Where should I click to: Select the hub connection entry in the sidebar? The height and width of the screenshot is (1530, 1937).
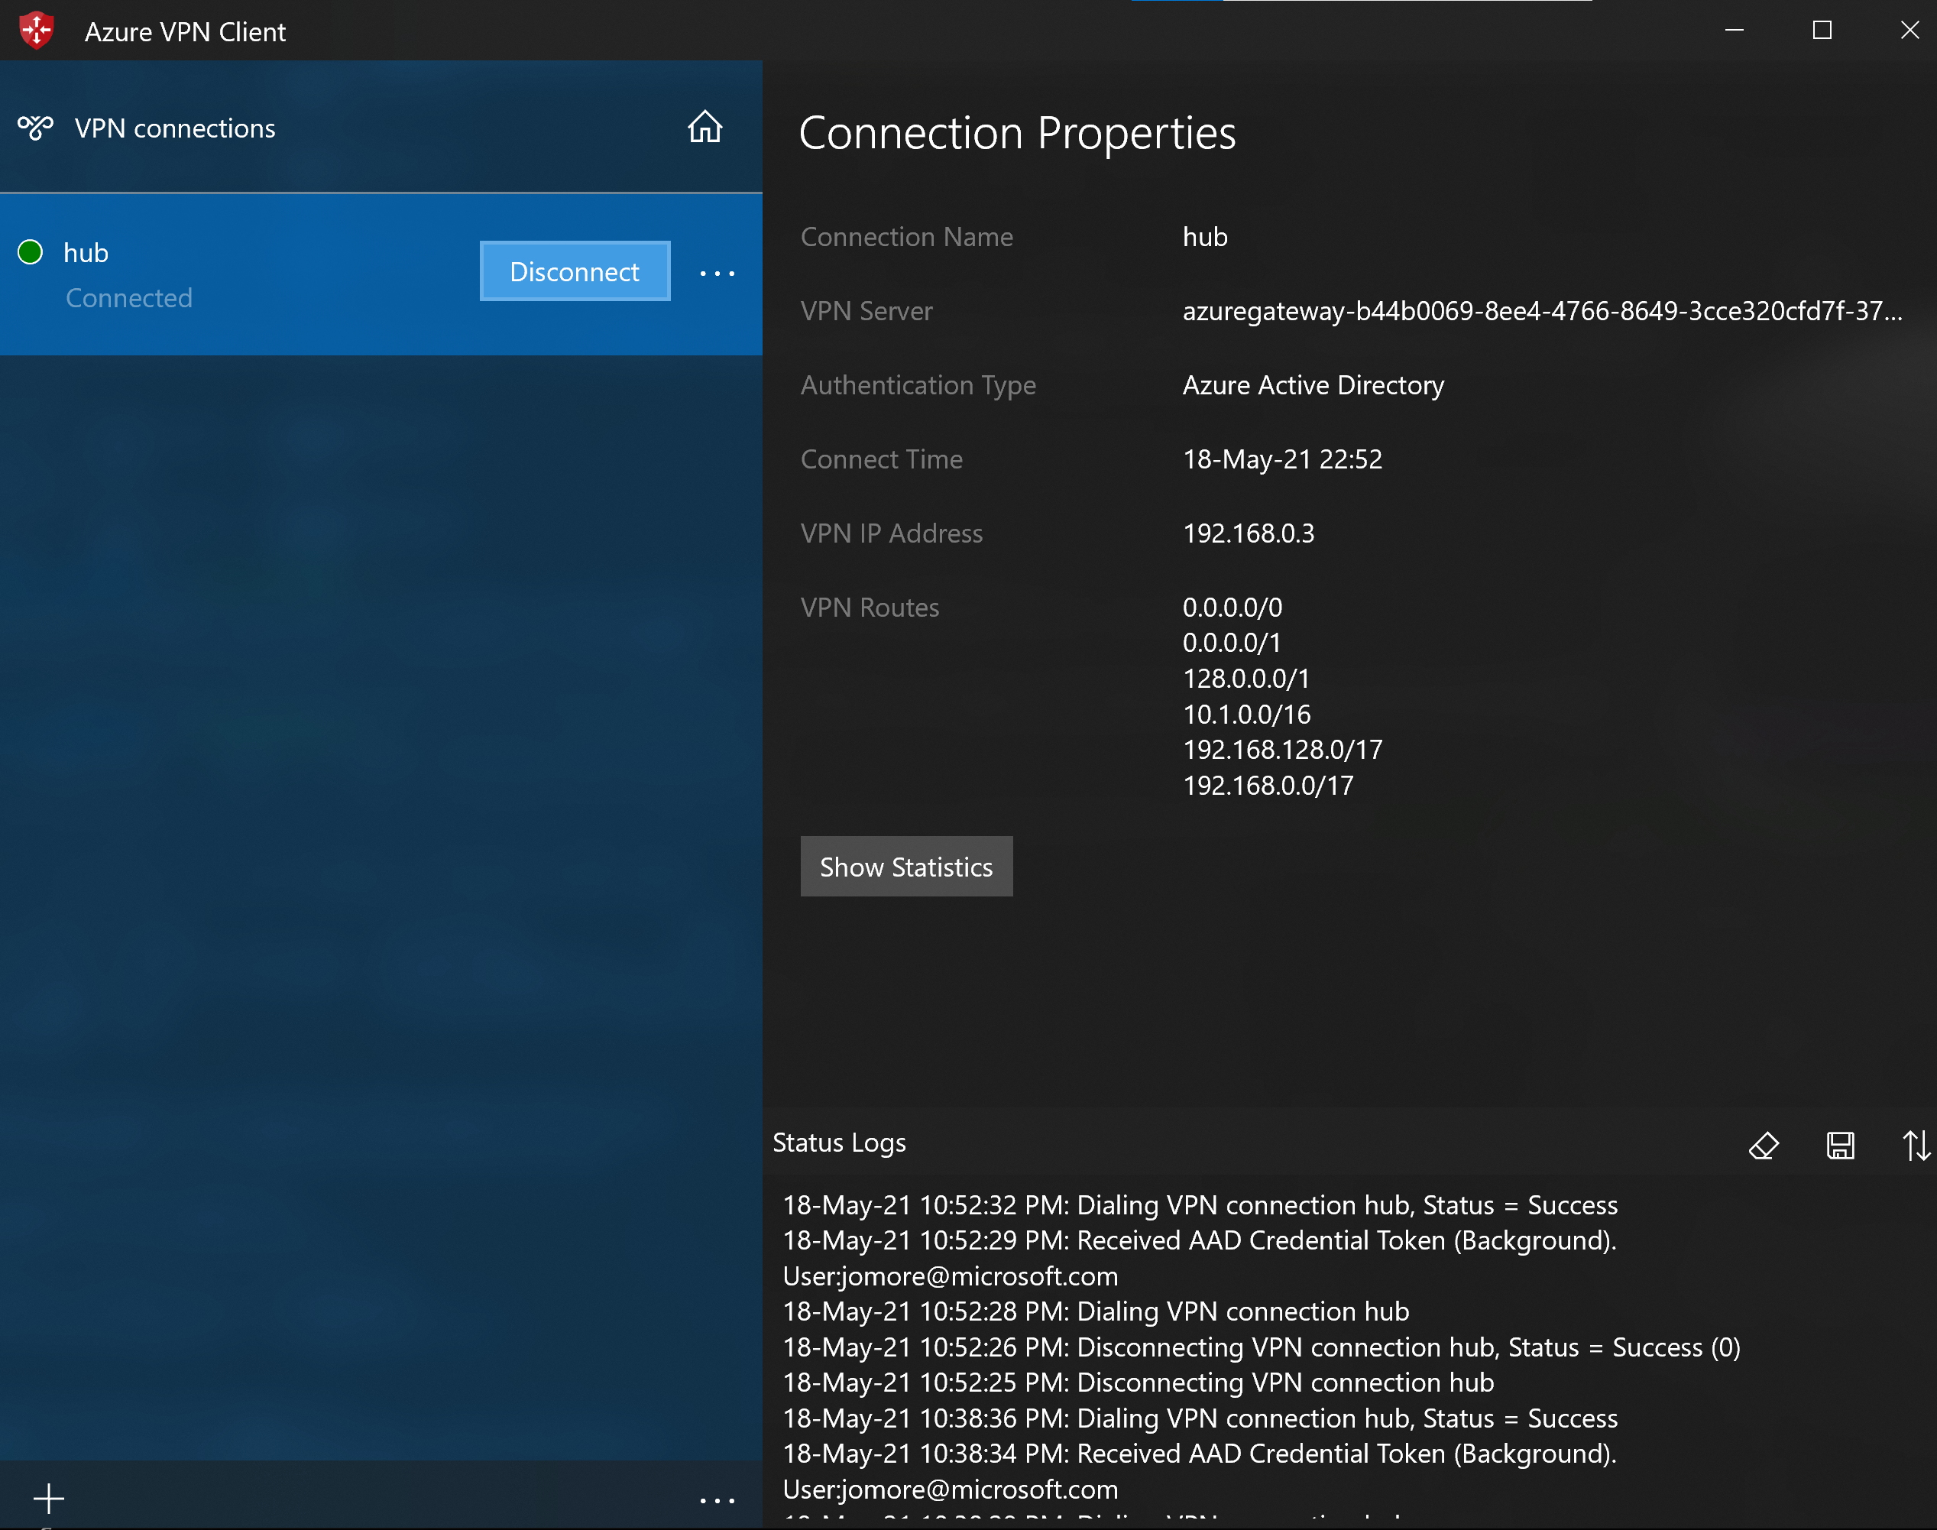pos(251,274)
